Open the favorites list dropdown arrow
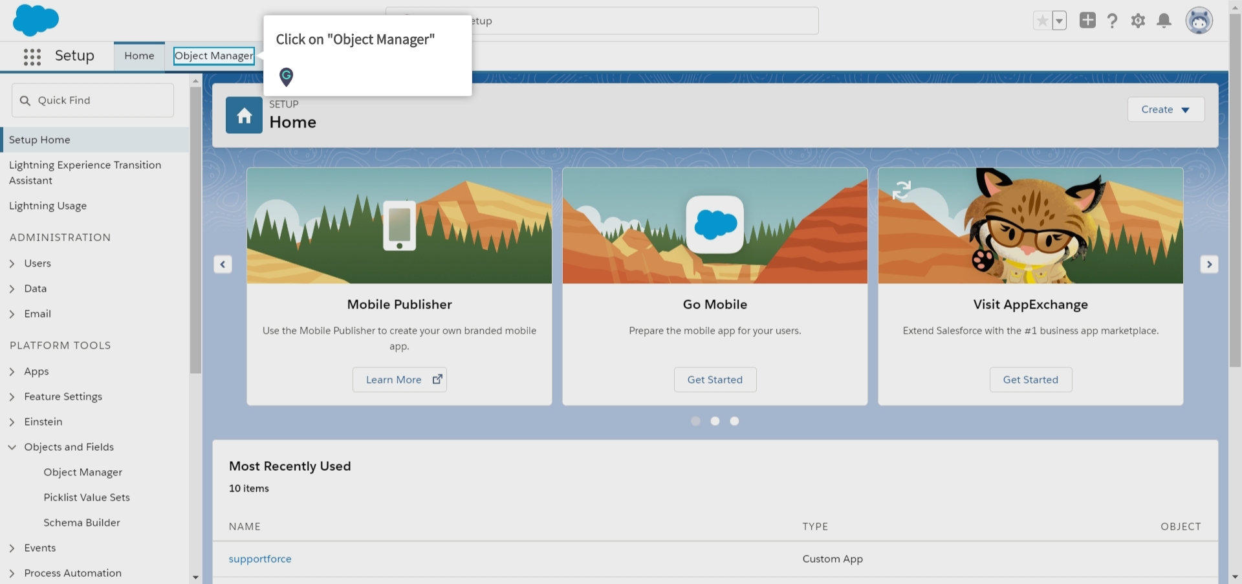Image resolution: width=1242 pixels, height=584 pixels. [x=1059, y=21]
